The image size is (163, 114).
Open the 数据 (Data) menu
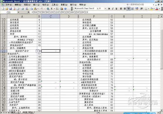[64, 5]
